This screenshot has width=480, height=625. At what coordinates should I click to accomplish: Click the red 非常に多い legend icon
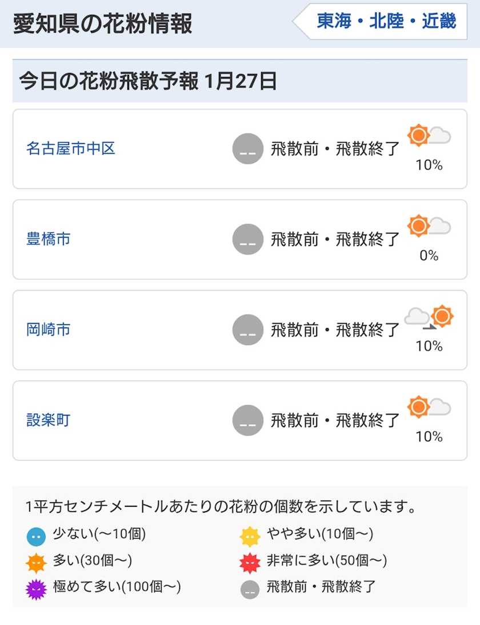click(x=250, y=563)
